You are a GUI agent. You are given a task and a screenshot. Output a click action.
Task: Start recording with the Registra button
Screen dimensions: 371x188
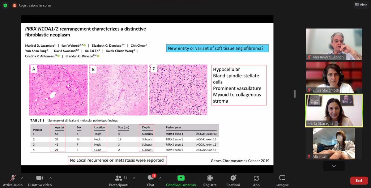(x=210, y=181)
